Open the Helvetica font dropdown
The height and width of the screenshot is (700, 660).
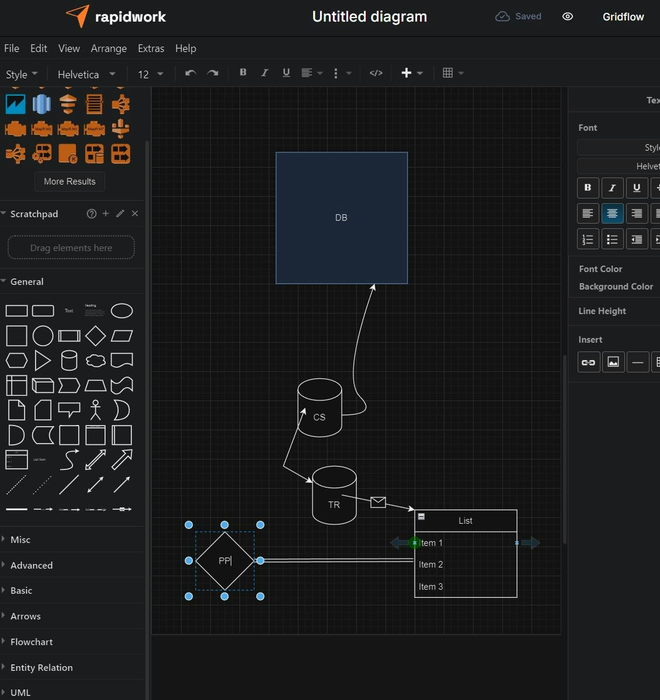[x=86, y=74]
